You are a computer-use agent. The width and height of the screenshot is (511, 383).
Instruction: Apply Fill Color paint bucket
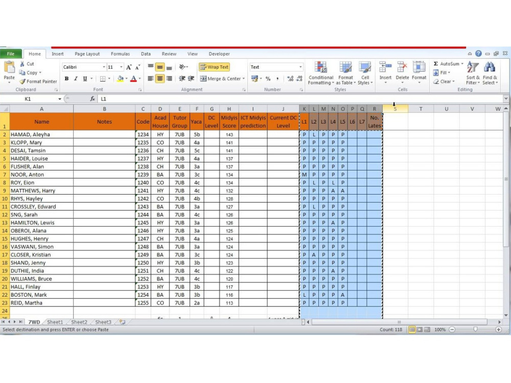point(121,79)
